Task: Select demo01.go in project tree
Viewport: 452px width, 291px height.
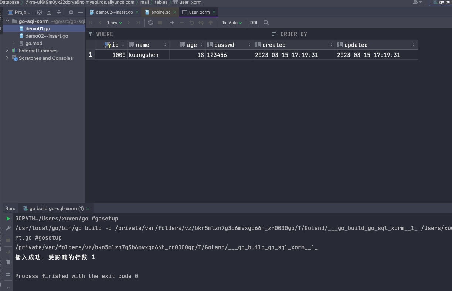Action: [38, 28]
